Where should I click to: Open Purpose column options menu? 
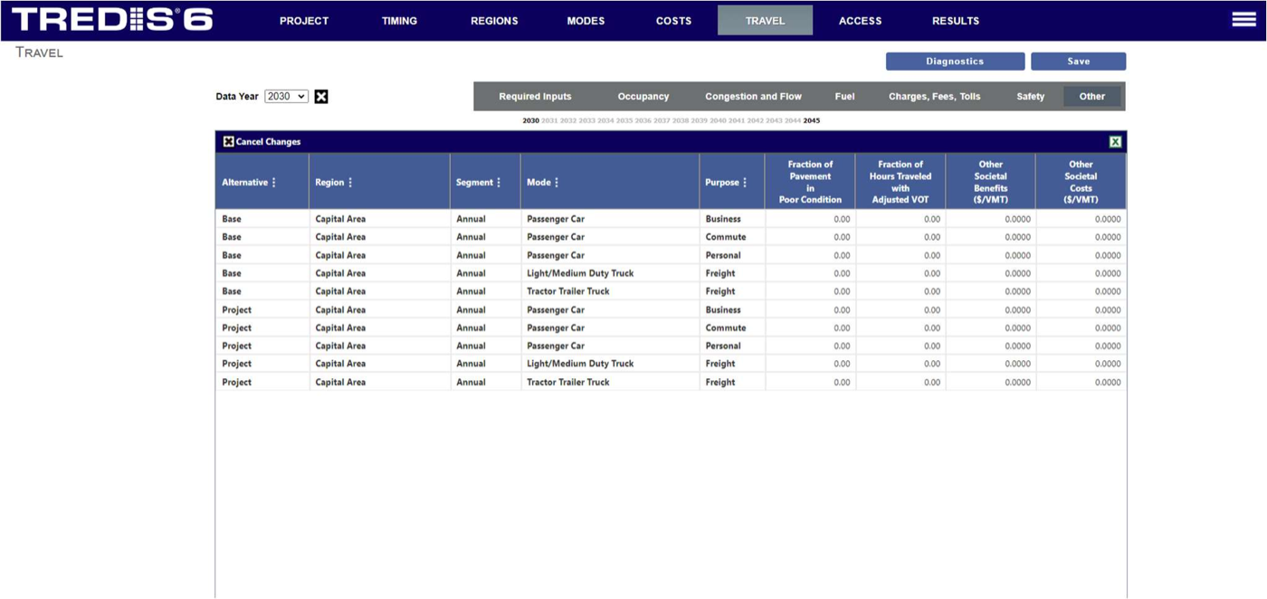click(x=745, y=183)
